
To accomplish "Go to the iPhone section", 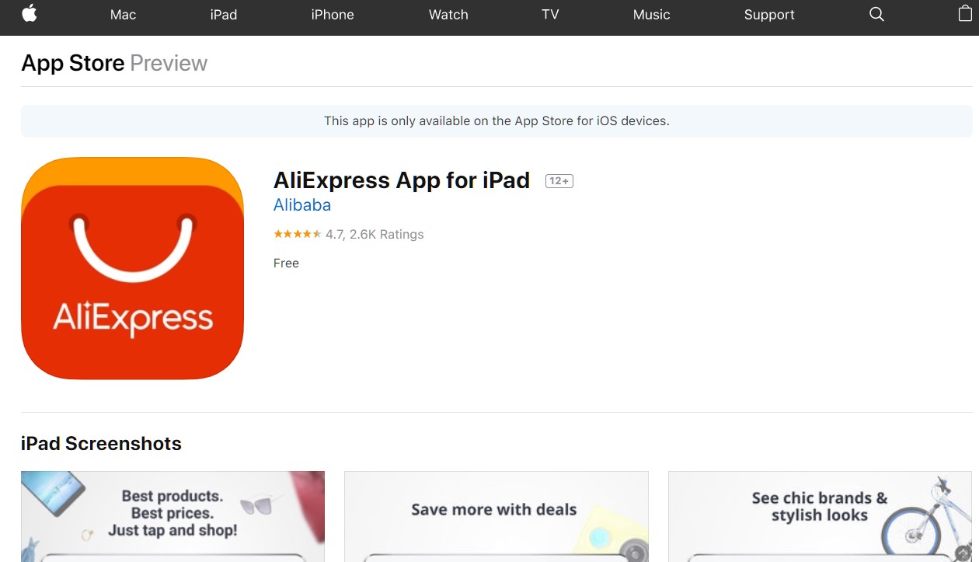I will [x=333, y=14].
